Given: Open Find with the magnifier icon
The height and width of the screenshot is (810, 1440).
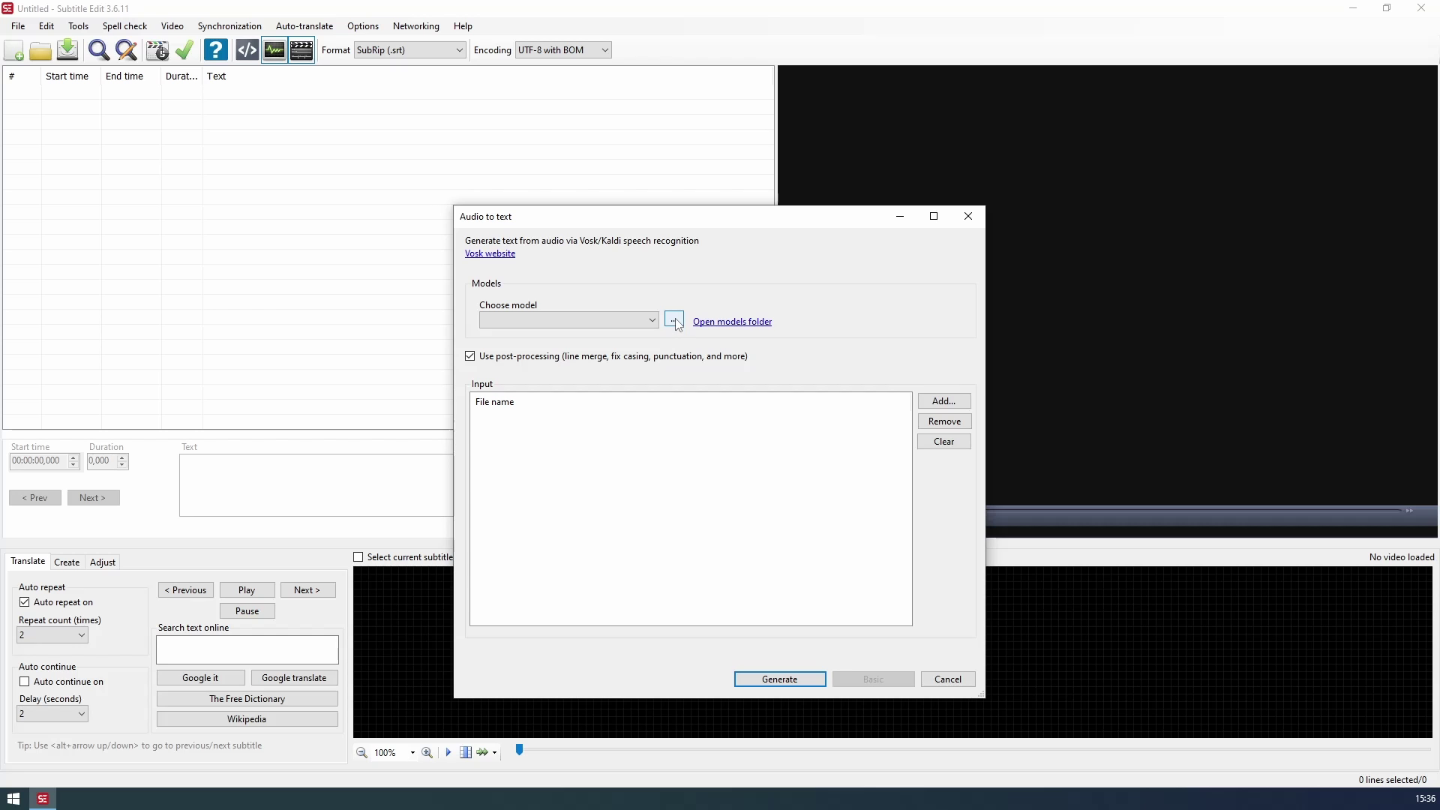Looking at the screenshot, I should pos(98,50).
